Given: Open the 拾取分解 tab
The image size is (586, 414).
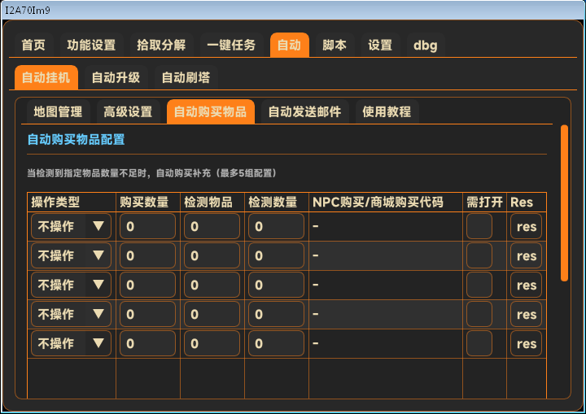Looking at the screenshot, I should [x=161, y=46].
